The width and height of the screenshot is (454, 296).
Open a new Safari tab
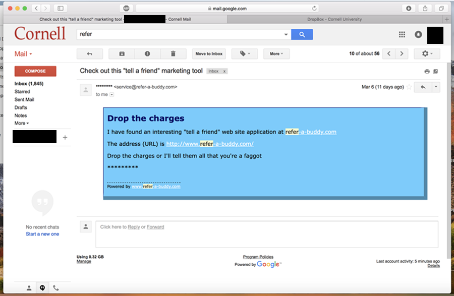(447, 19)
